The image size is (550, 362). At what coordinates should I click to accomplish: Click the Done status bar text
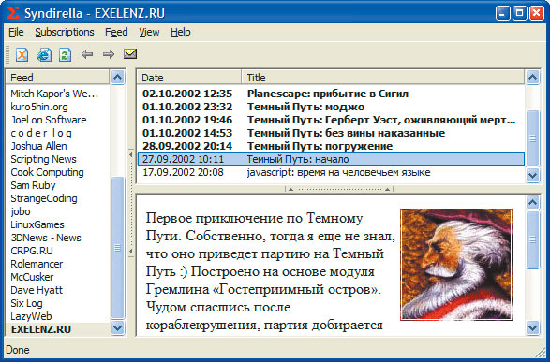18,350
